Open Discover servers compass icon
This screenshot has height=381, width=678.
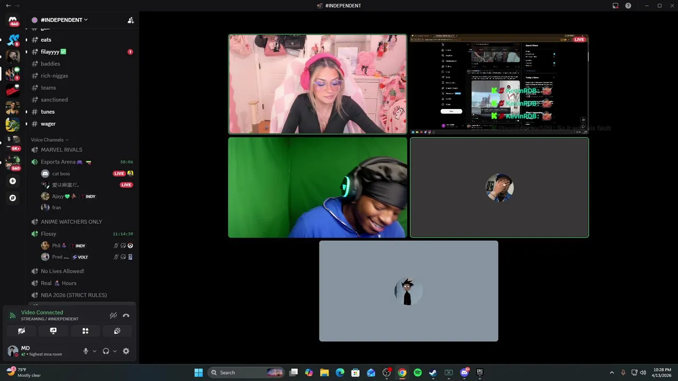pyautogui.click(x=13, y=198)
